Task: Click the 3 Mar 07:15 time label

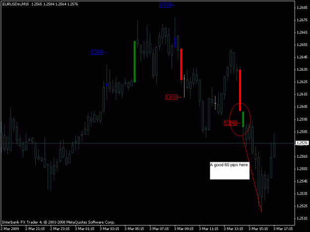Action: 159,229
